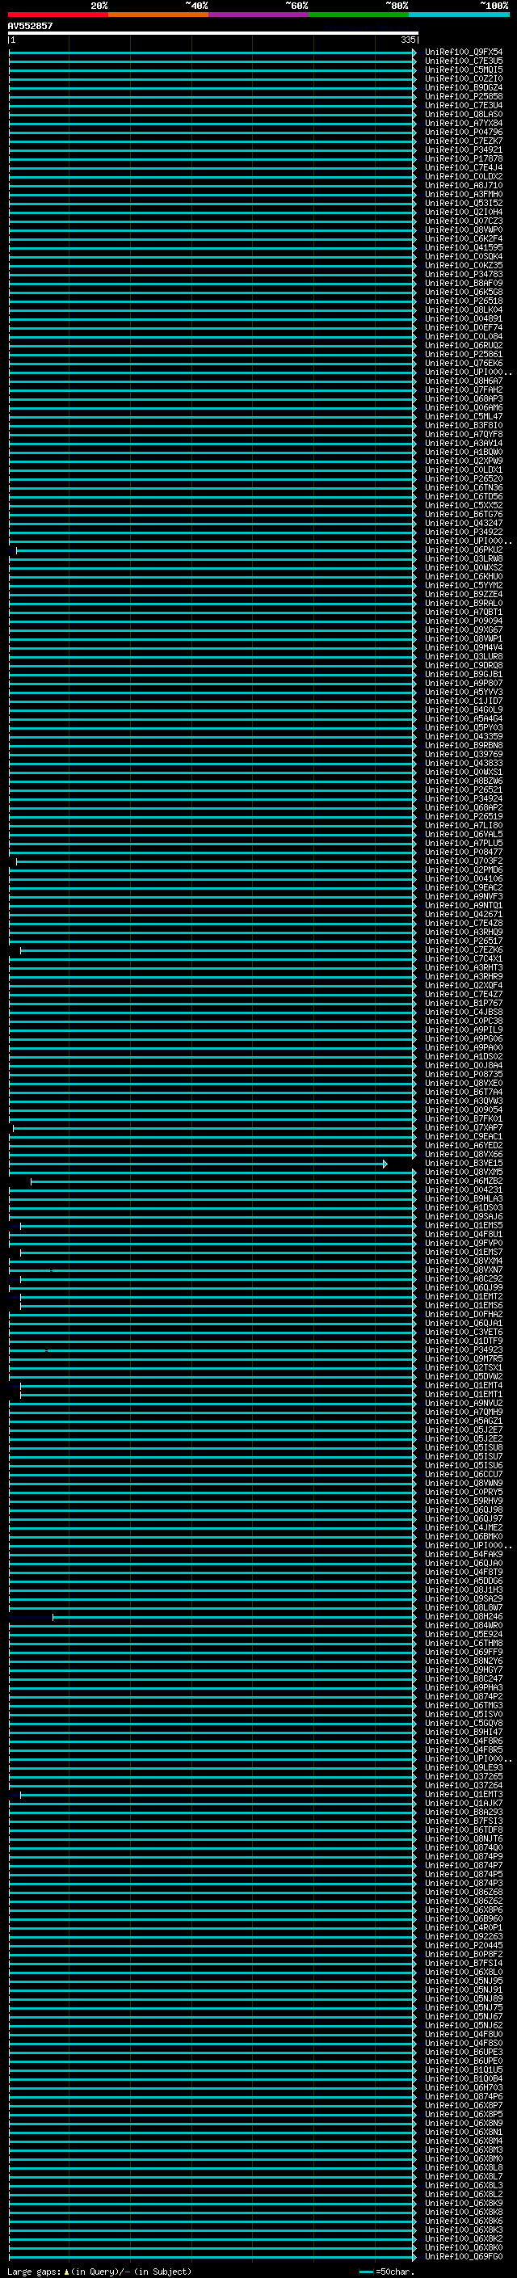Open the UniRef100_B8C247 entry
This screenshot has height=2278, width=517.
[463, 1678]
